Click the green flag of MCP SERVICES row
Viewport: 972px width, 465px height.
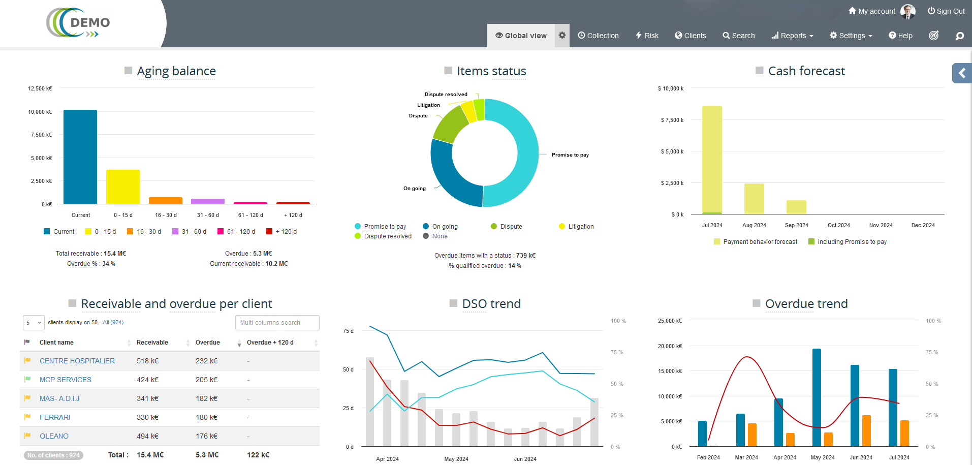[27, 380]
